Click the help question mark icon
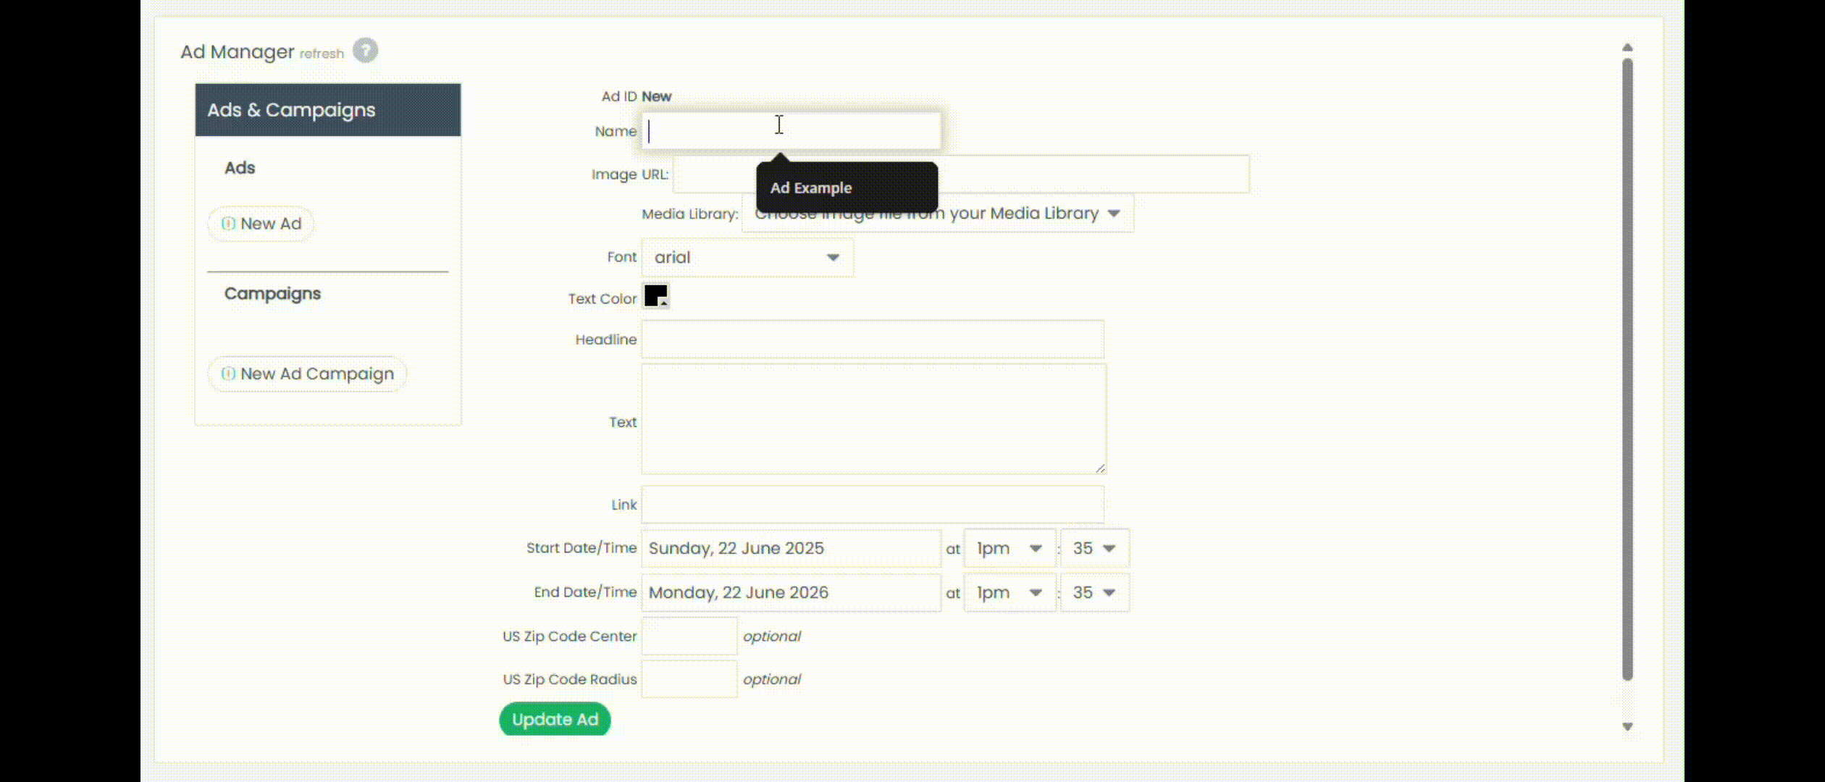The image size is (1825, 782). (365, 51)
